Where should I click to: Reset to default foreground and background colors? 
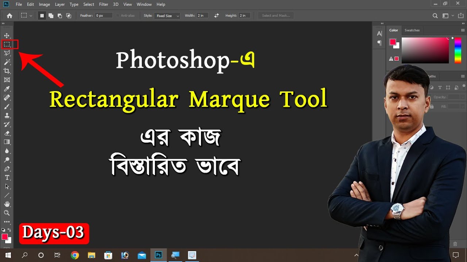click(x=4, y=230)
